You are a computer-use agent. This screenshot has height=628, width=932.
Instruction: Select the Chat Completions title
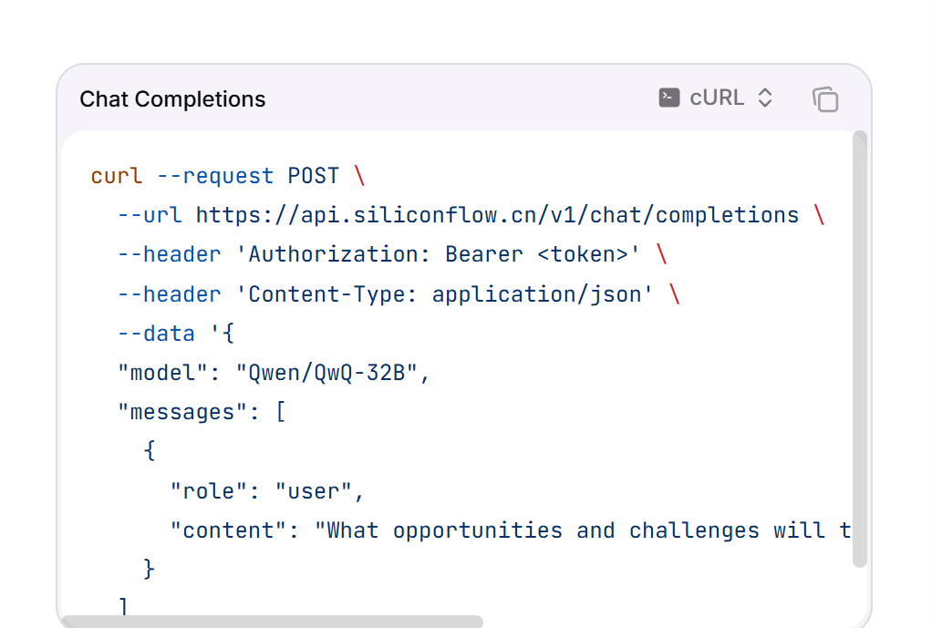point(172,99)
